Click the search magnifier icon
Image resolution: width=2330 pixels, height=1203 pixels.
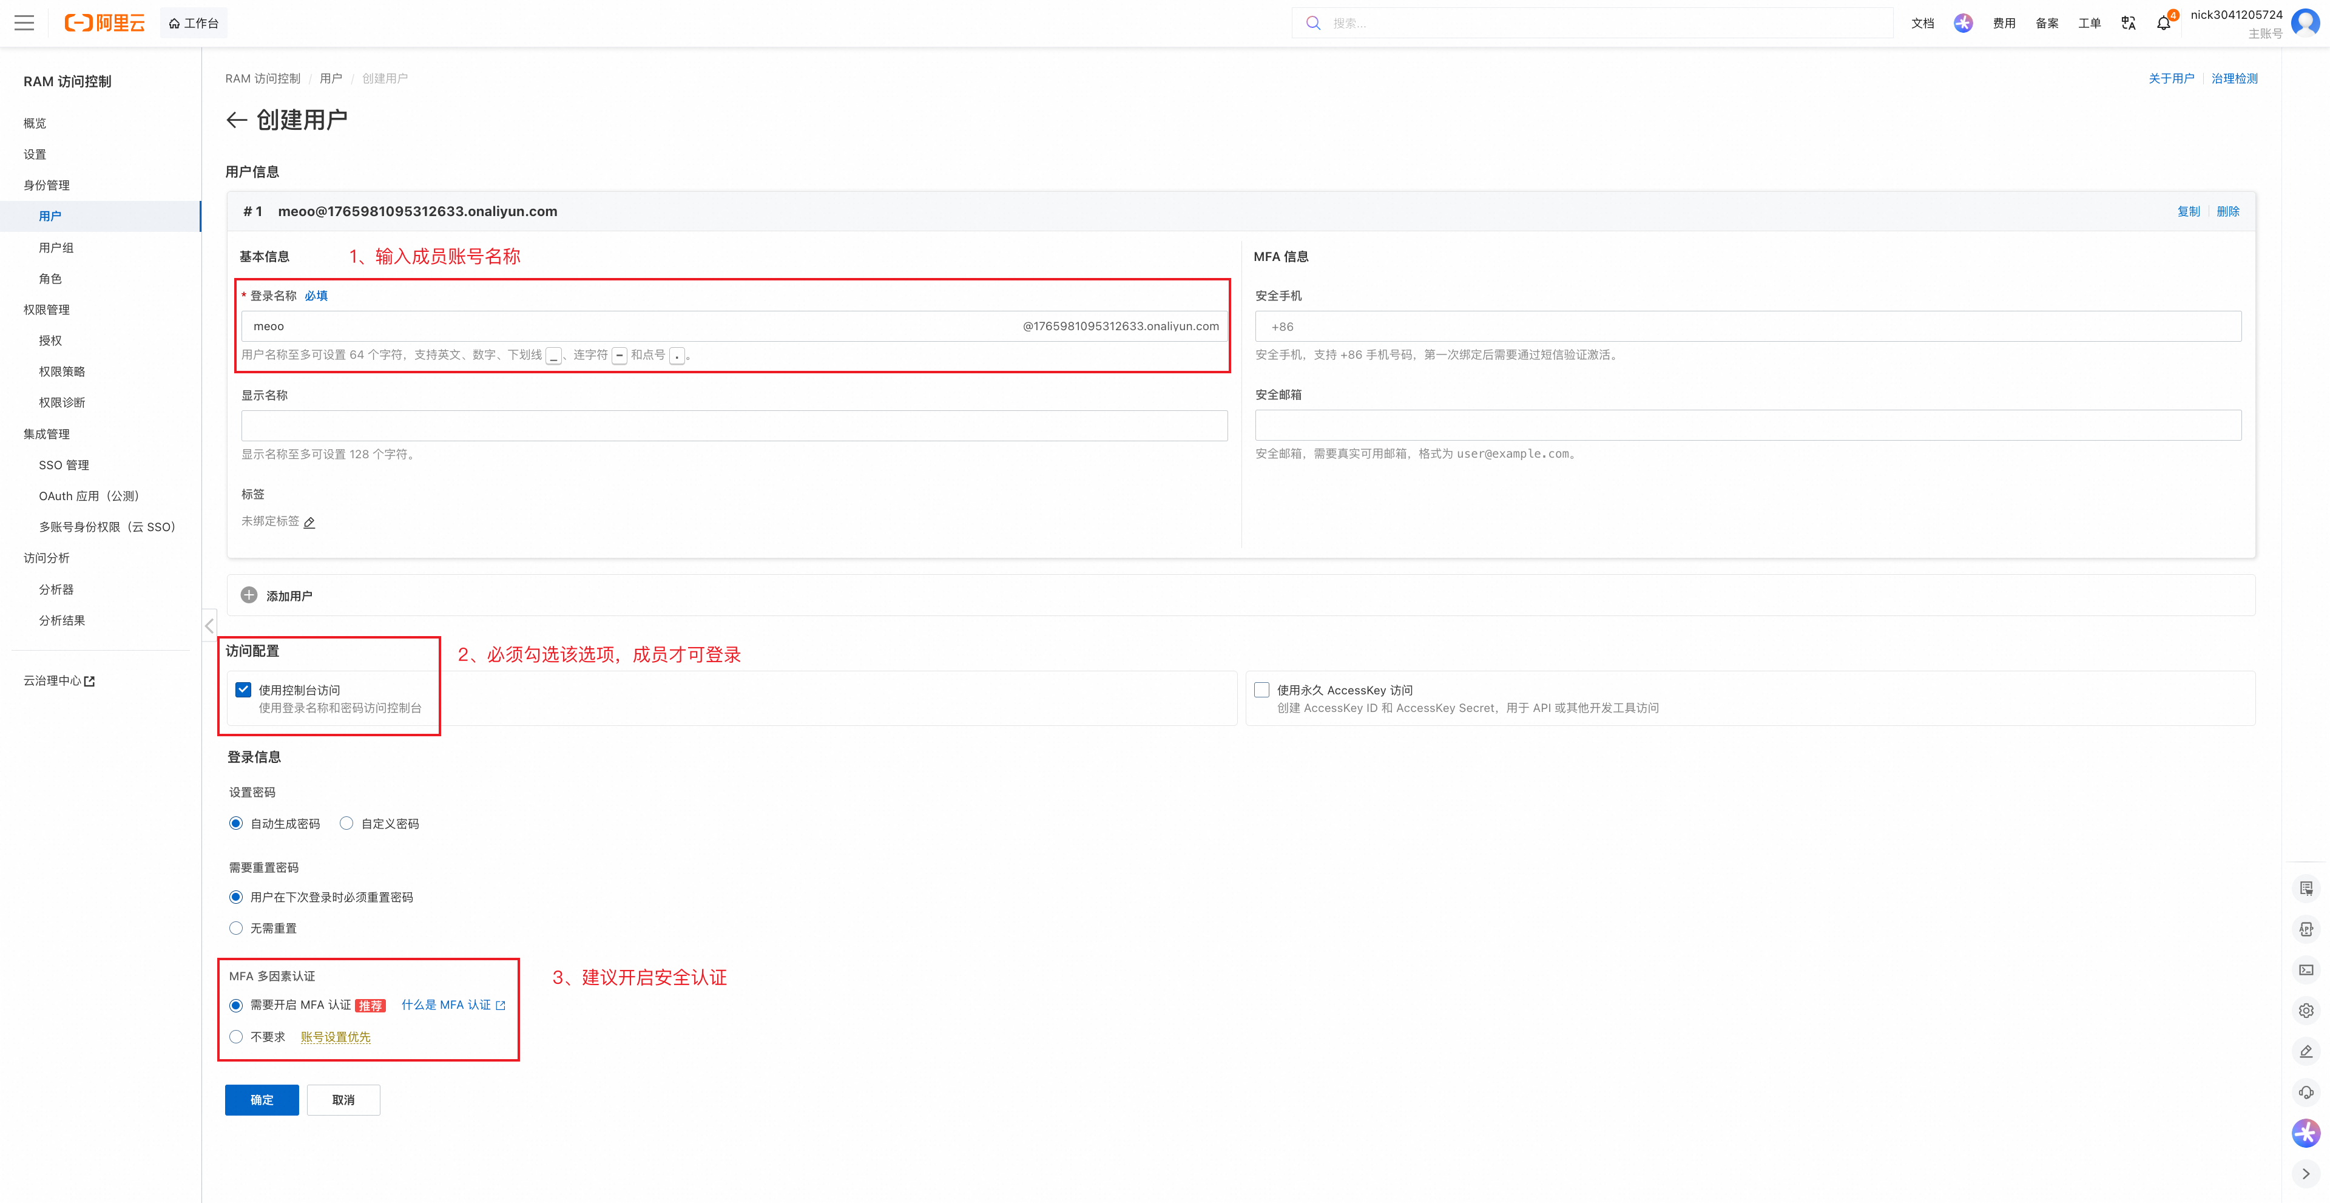(1312, 22)
